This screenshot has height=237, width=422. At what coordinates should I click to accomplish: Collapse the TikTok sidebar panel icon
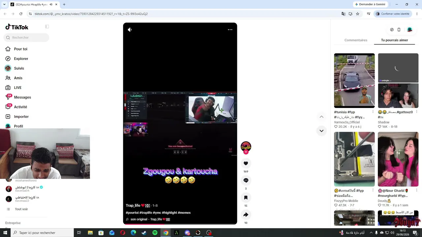(47, 27)
